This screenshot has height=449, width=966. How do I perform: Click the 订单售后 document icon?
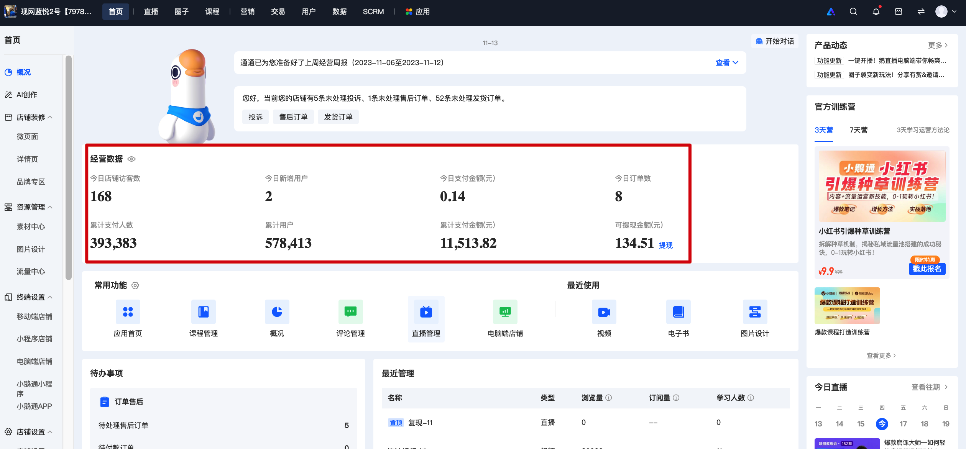coord(104,401)
